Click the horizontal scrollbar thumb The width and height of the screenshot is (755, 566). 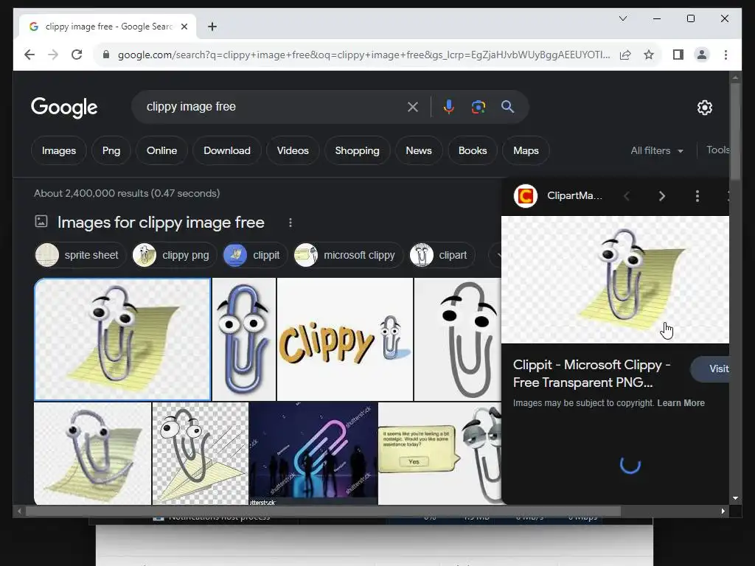[x=323, y=511]
